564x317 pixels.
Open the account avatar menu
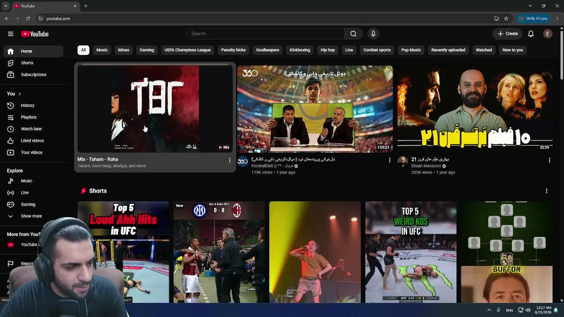click(548, 34)
